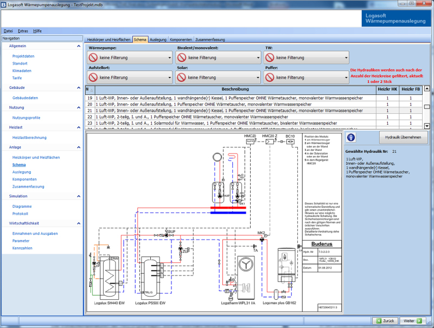This screenshot has width=434, height=328.
Task: Open the Bivalent/monovalent filter dropdown
Action: [x=218, y=57]
